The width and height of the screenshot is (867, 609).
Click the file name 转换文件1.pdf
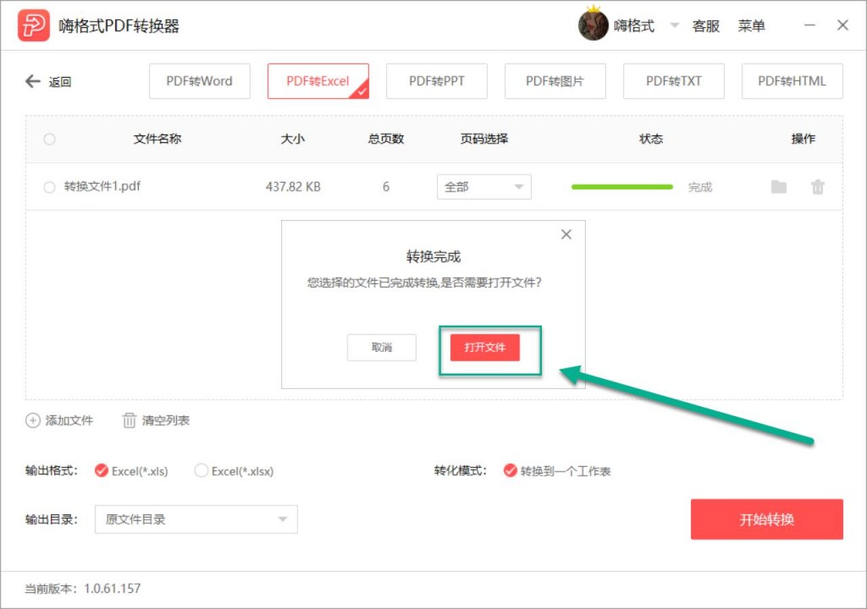102,186
